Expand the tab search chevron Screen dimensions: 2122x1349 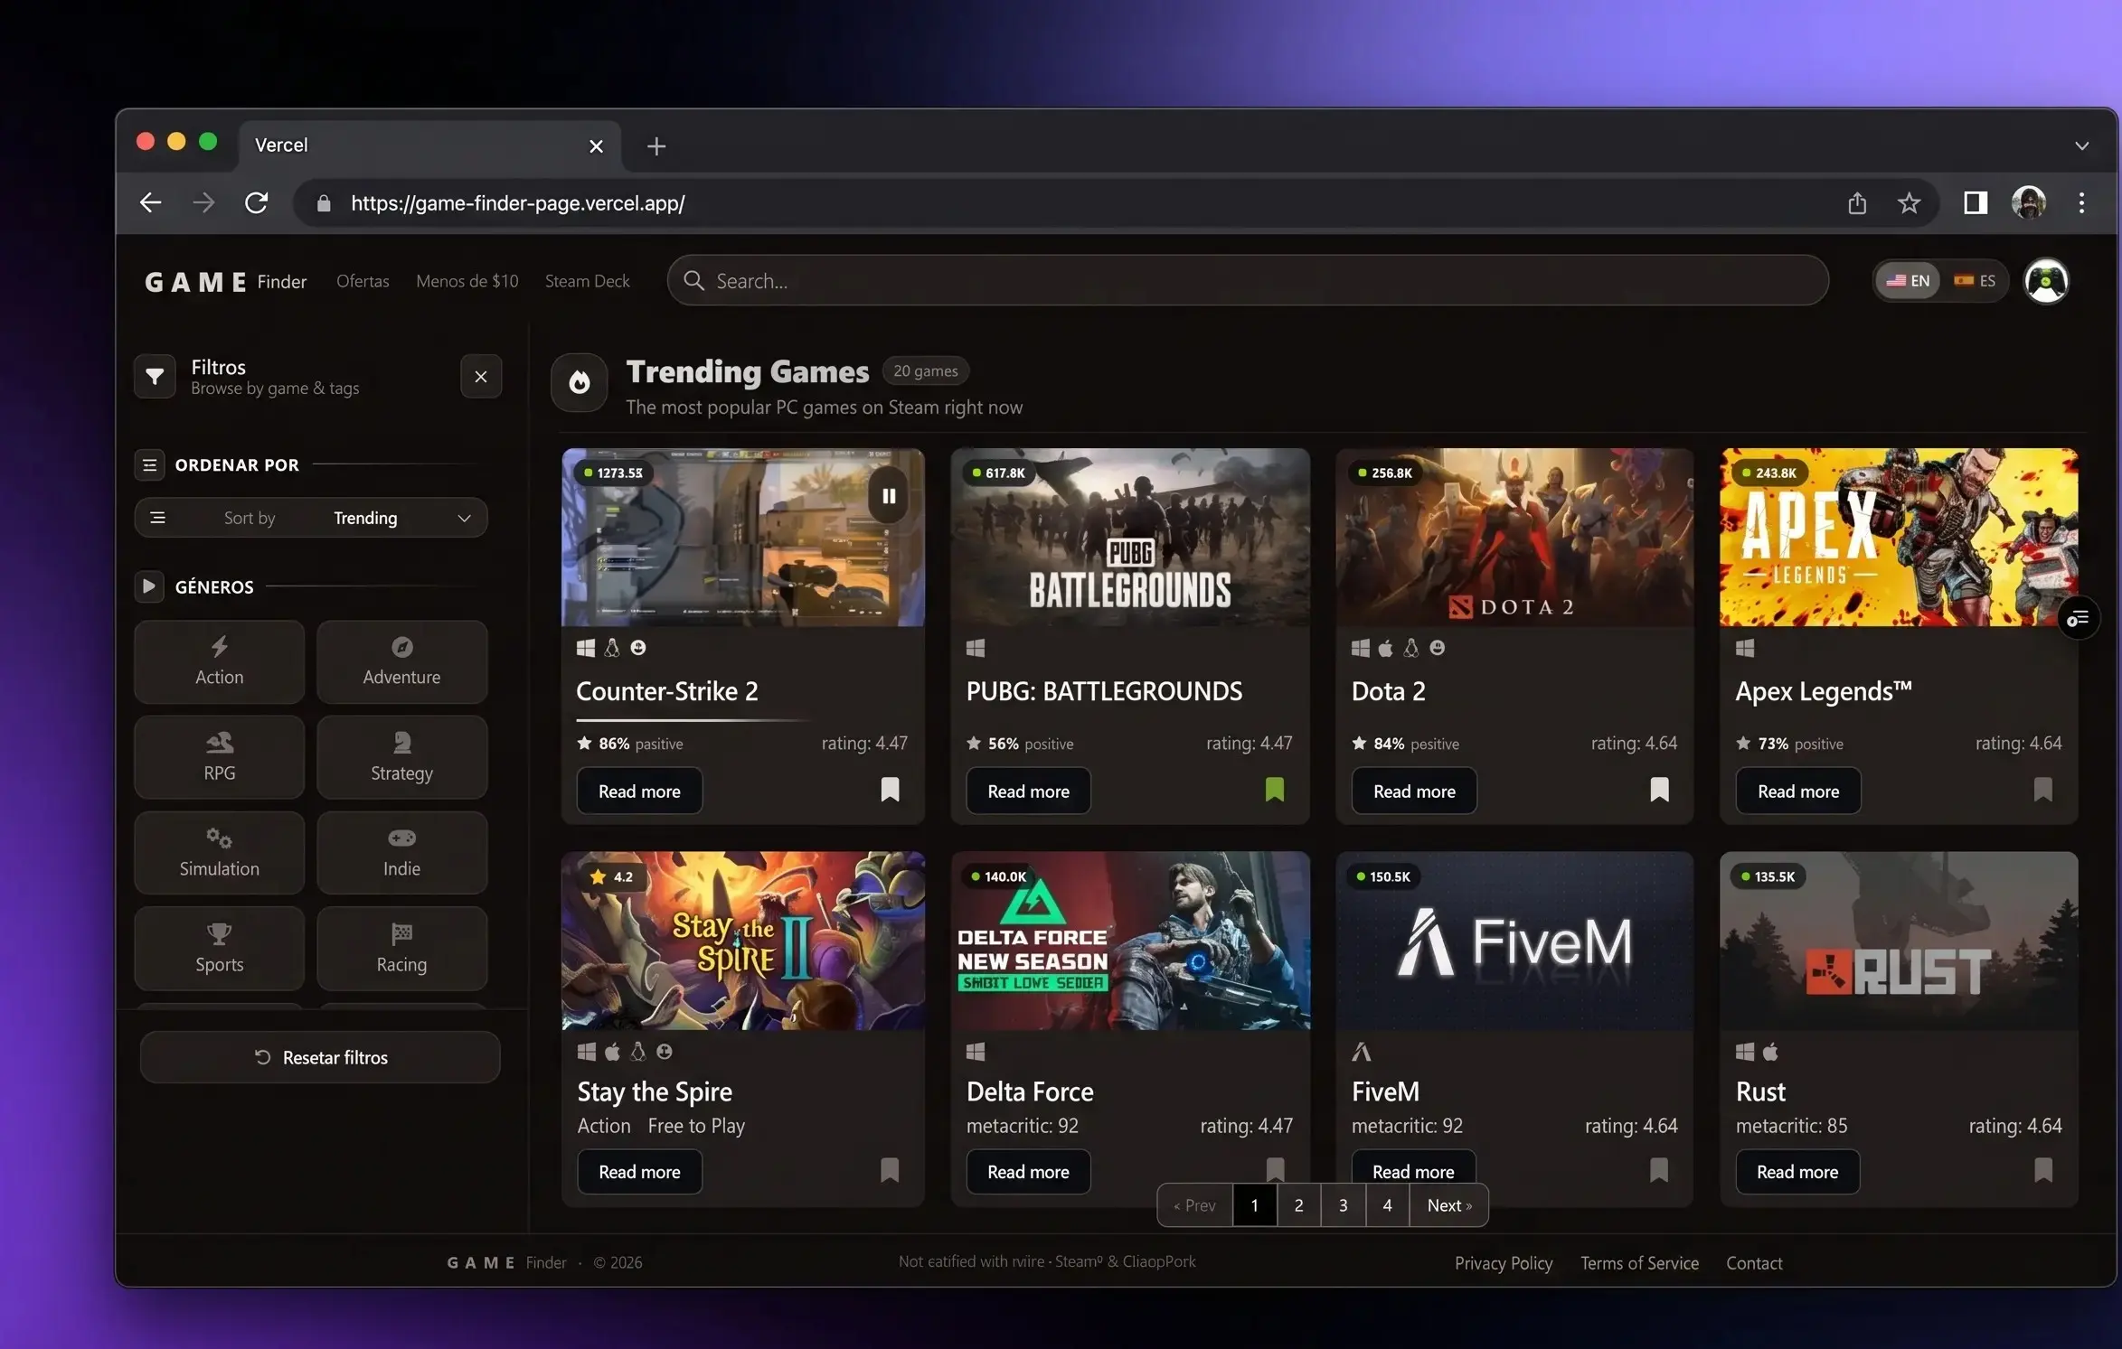click(2081, 146)
